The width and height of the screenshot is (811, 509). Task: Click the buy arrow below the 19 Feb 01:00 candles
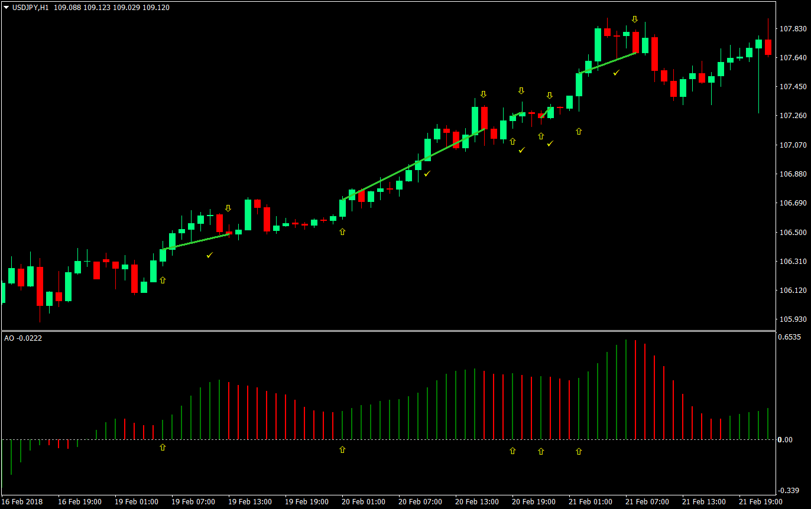click(163, 280)
